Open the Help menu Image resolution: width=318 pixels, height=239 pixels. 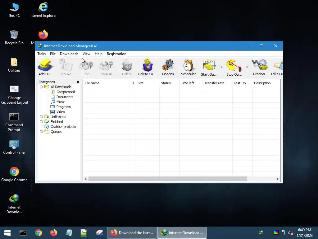coord(98,54)
